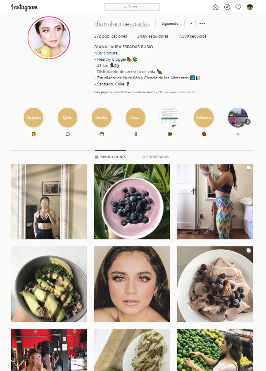Open the Quote story highlight
Image resolution: width=266 pixels, height=371 pixels.
(67, 118)
